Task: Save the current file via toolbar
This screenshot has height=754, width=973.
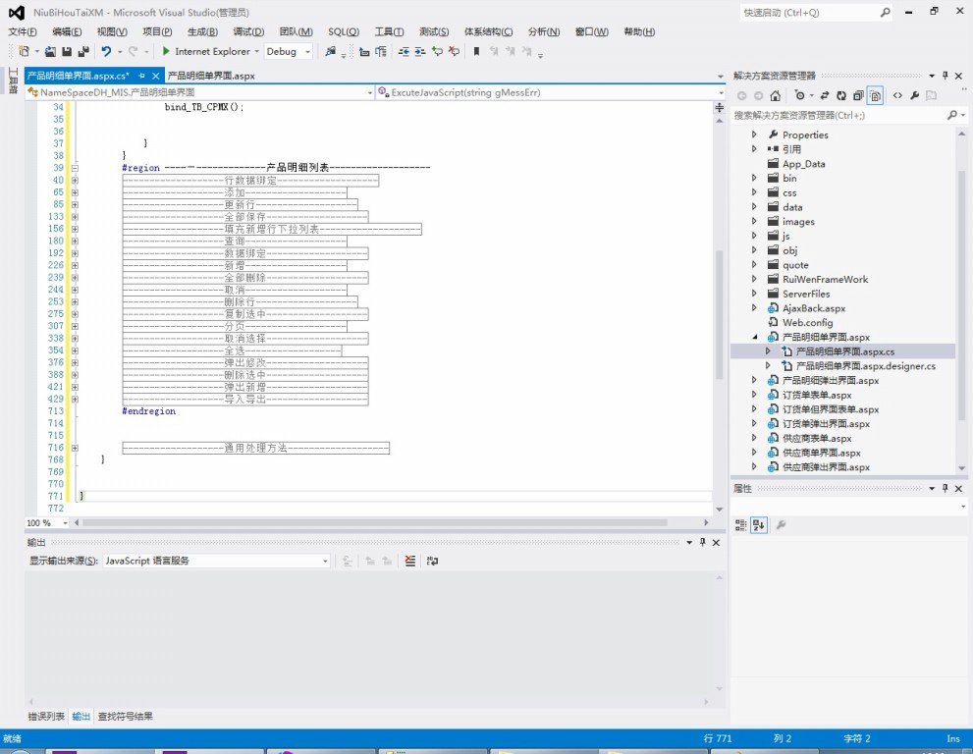Action: pos(67,51)
